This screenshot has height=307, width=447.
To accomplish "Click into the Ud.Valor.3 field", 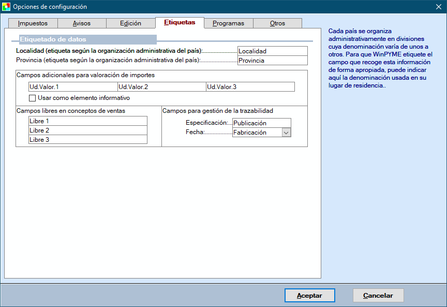I will (x=250, y=87).
